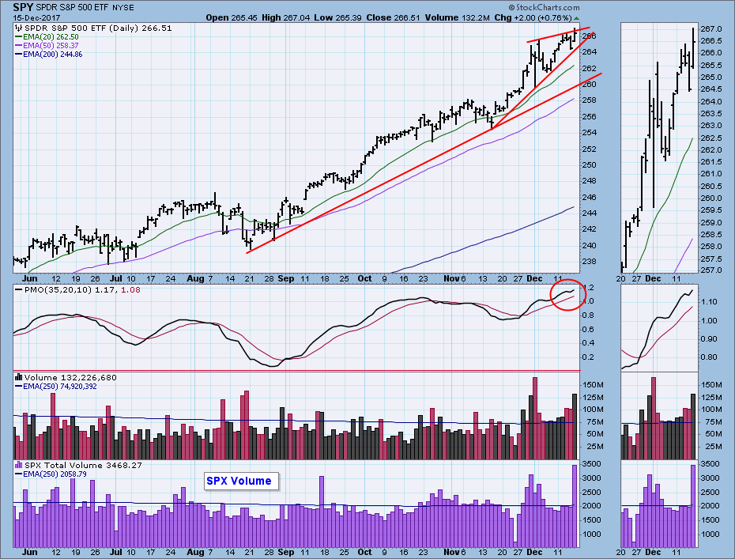The image size is (735, 559).
Task: Click the Open 265.45 value
Action: pos(232,18)
